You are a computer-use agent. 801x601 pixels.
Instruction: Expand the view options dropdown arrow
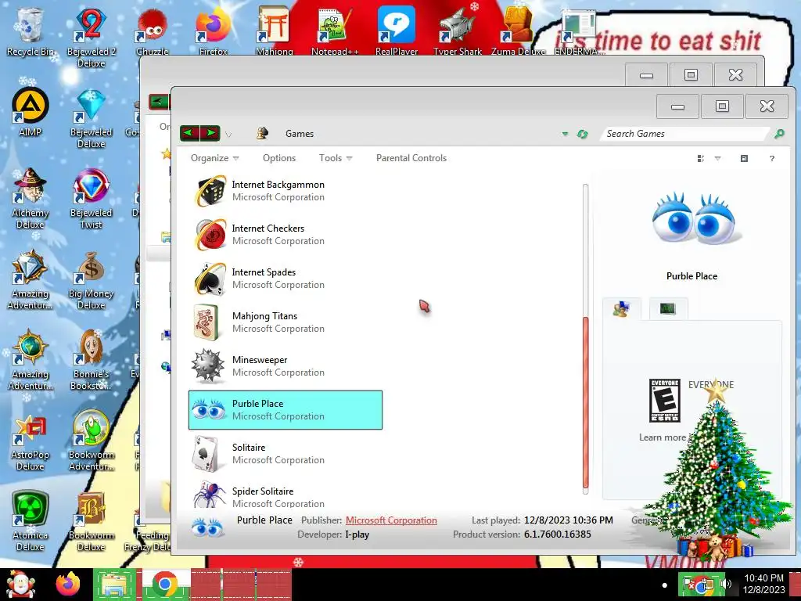pyautogui.click(x=718, y=158)
